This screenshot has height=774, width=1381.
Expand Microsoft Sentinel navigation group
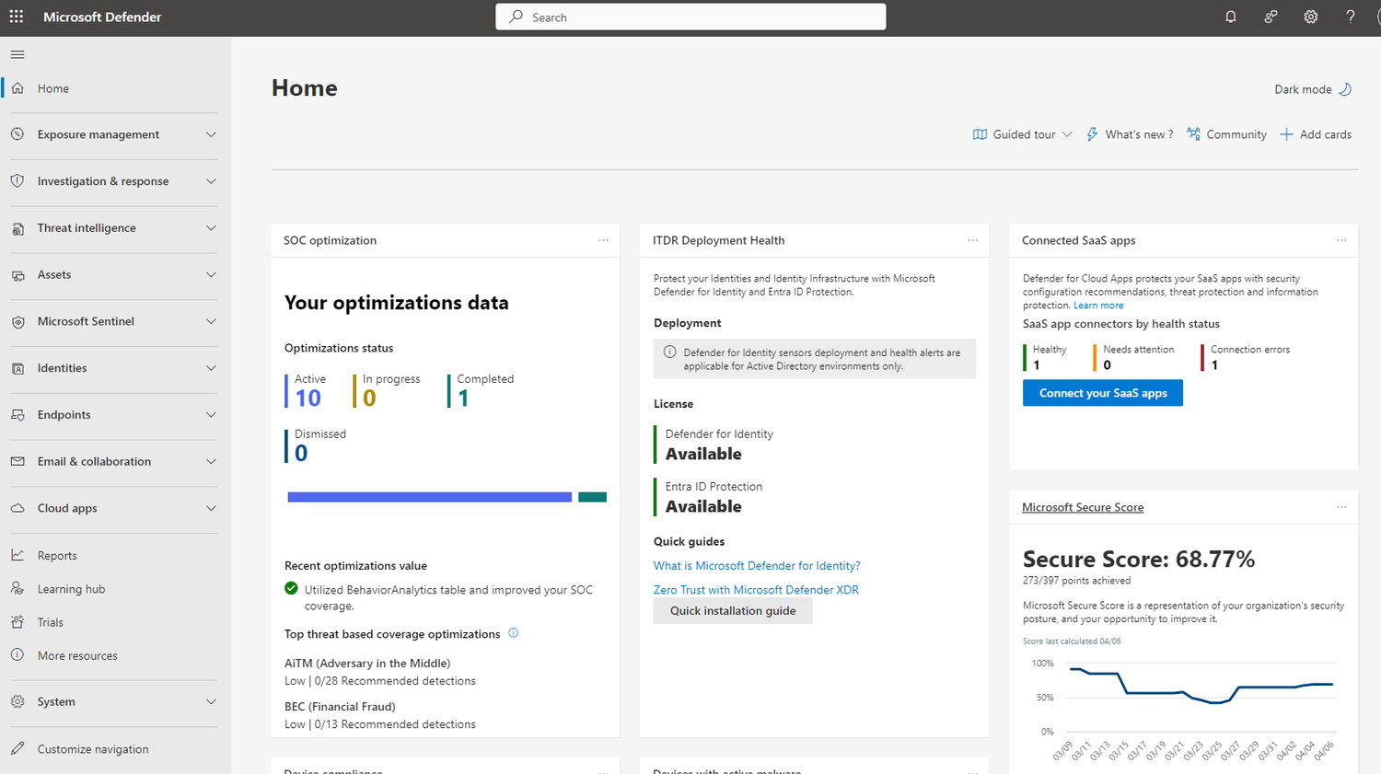click(x=114, y=321)
